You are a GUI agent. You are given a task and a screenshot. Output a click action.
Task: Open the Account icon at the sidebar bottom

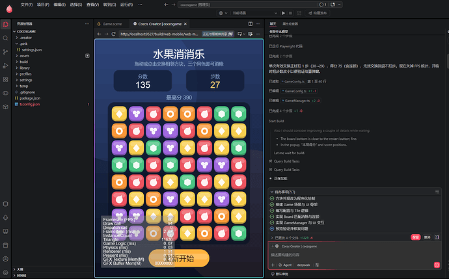[x=5, y=259]
